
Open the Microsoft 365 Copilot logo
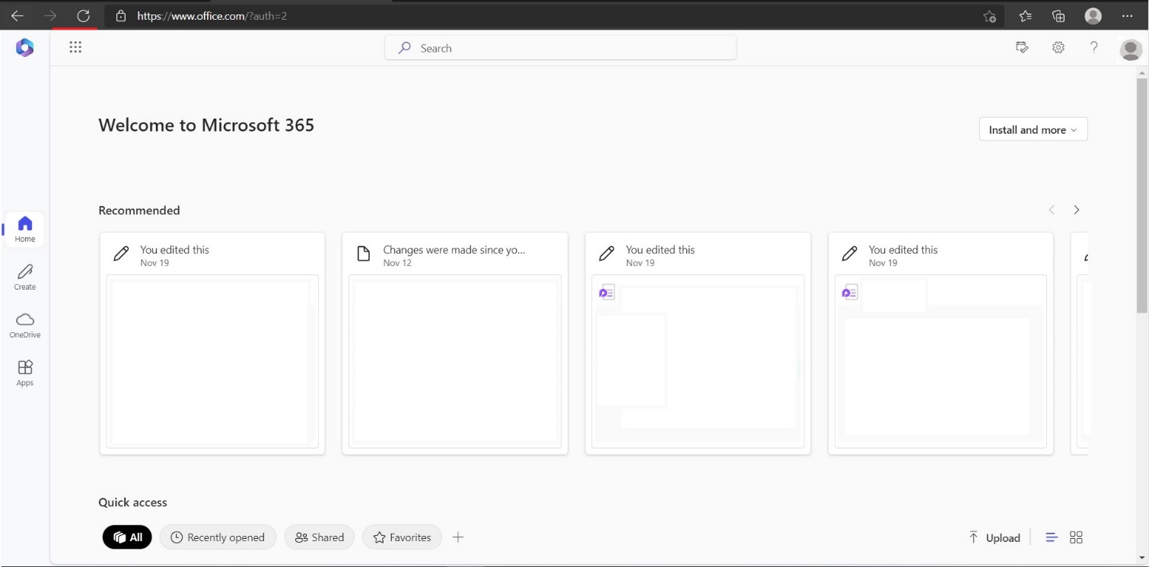click(24, 48)
